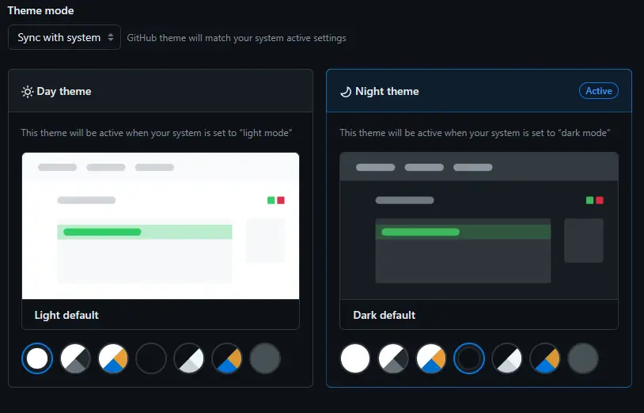The width and height of the screenshot is (644, 413).
Task: Choose the dark high contrast swatch under Day theme
Action: [x=189, y=358]
